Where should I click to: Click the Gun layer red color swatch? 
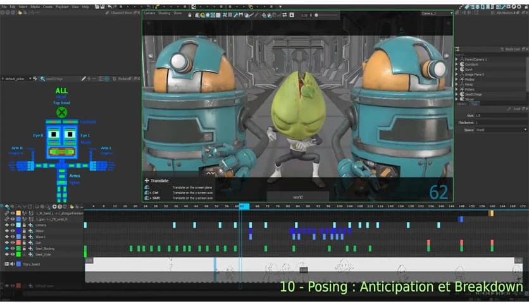tap(18, 243)
